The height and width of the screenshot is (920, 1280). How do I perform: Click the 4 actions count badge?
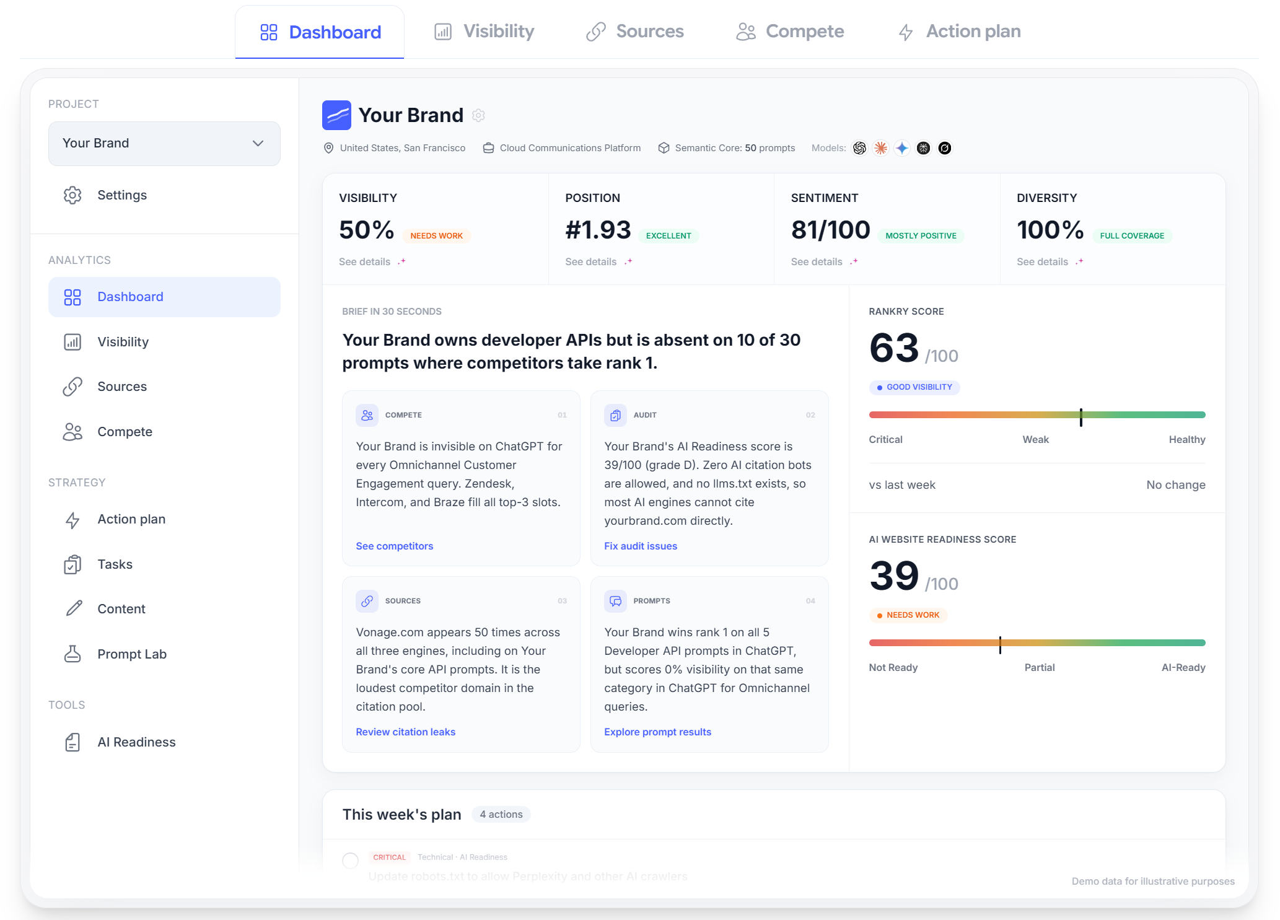pos(501,815)
